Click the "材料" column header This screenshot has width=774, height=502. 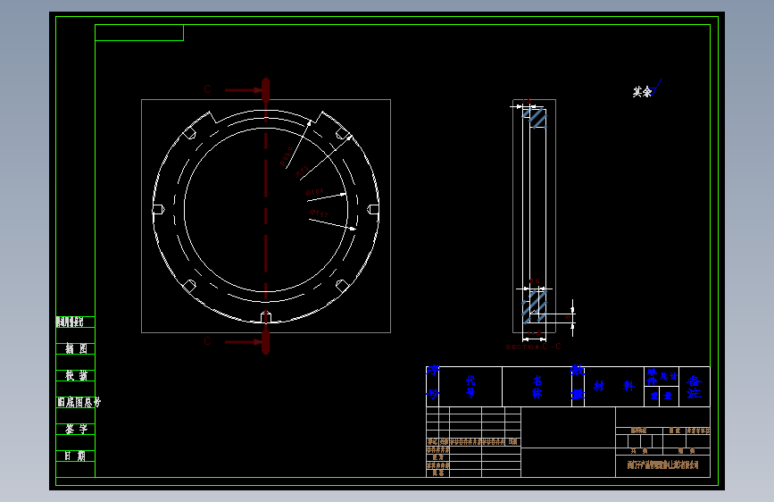pyautogui.click(x=613, y=386)
